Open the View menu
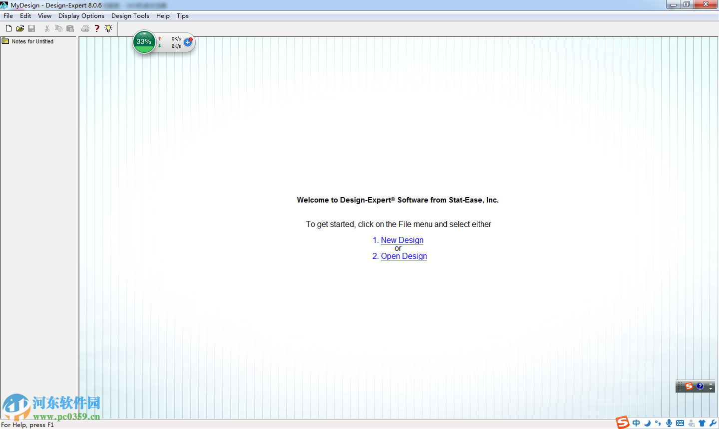This screenshot has width=719, height=429. (44, 16)
